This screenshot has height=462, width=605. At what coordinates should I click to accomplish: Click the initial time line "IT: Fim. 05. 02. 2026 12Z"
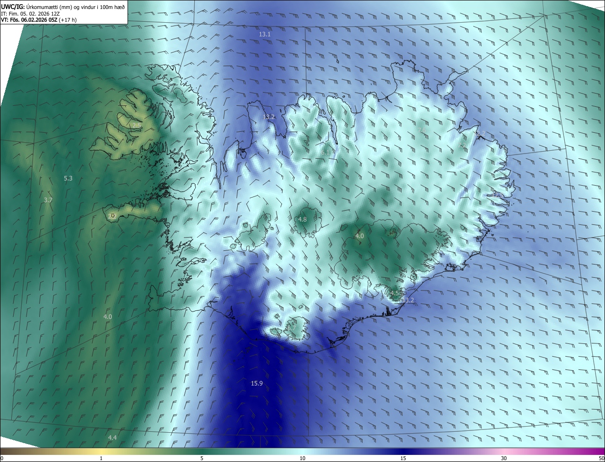pyautogui.click(x=30, y=14)
